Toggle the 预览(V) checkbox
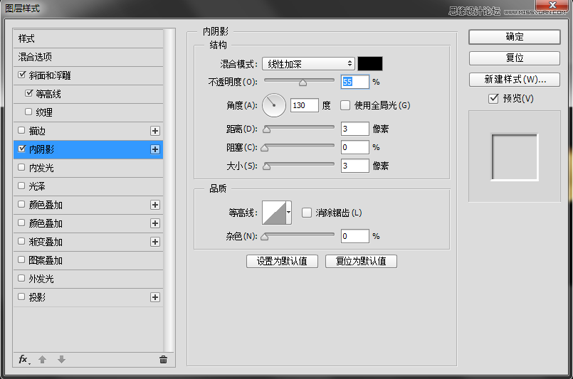Image resolution: width=573 pixels, height=379 pixels. tap(493, 99)
